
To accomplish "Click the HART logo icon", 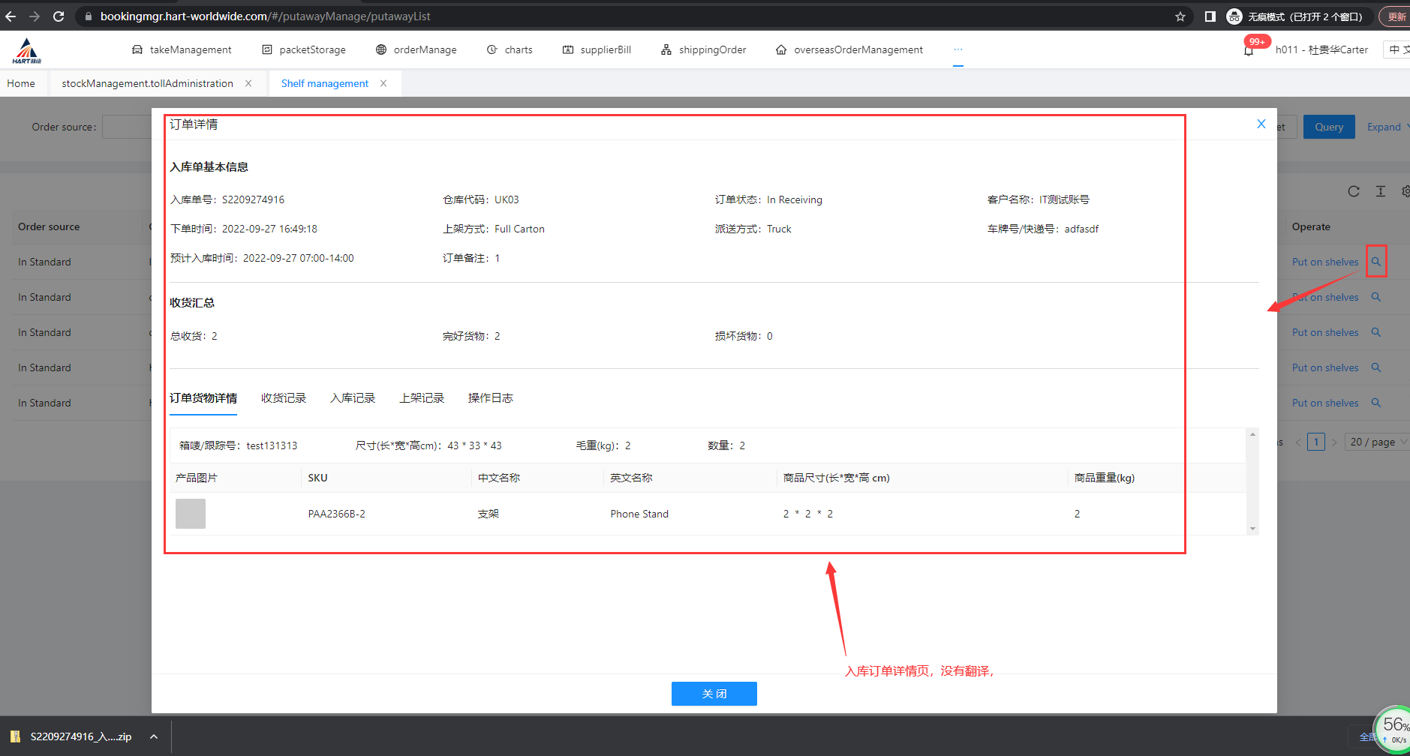I will click(27, 50).
